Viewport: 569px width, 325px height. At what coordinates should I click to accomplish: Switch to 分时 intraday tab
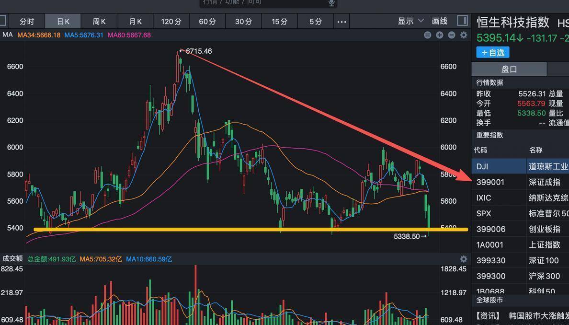tap(27, 22)
